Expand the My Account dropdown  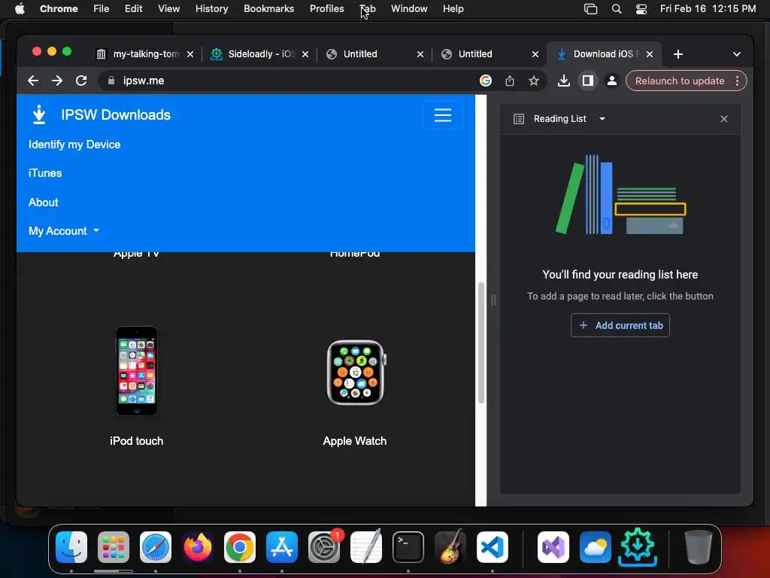64,231
